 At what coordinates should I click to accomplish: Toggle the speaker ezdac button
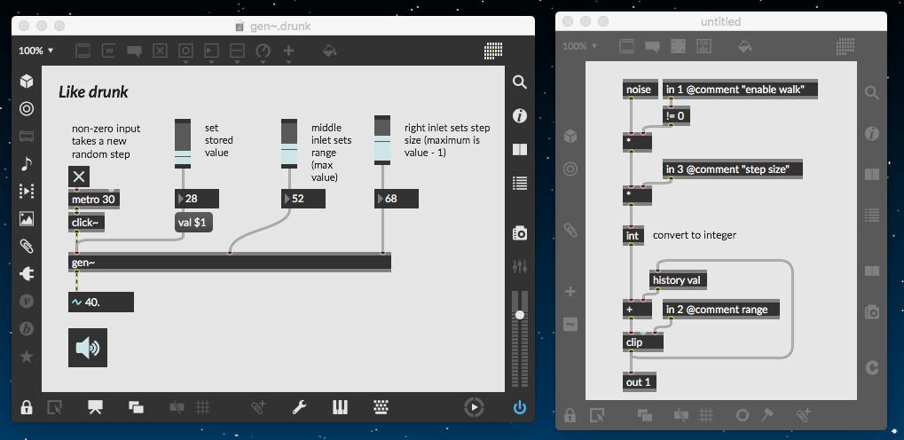[88, 348]
